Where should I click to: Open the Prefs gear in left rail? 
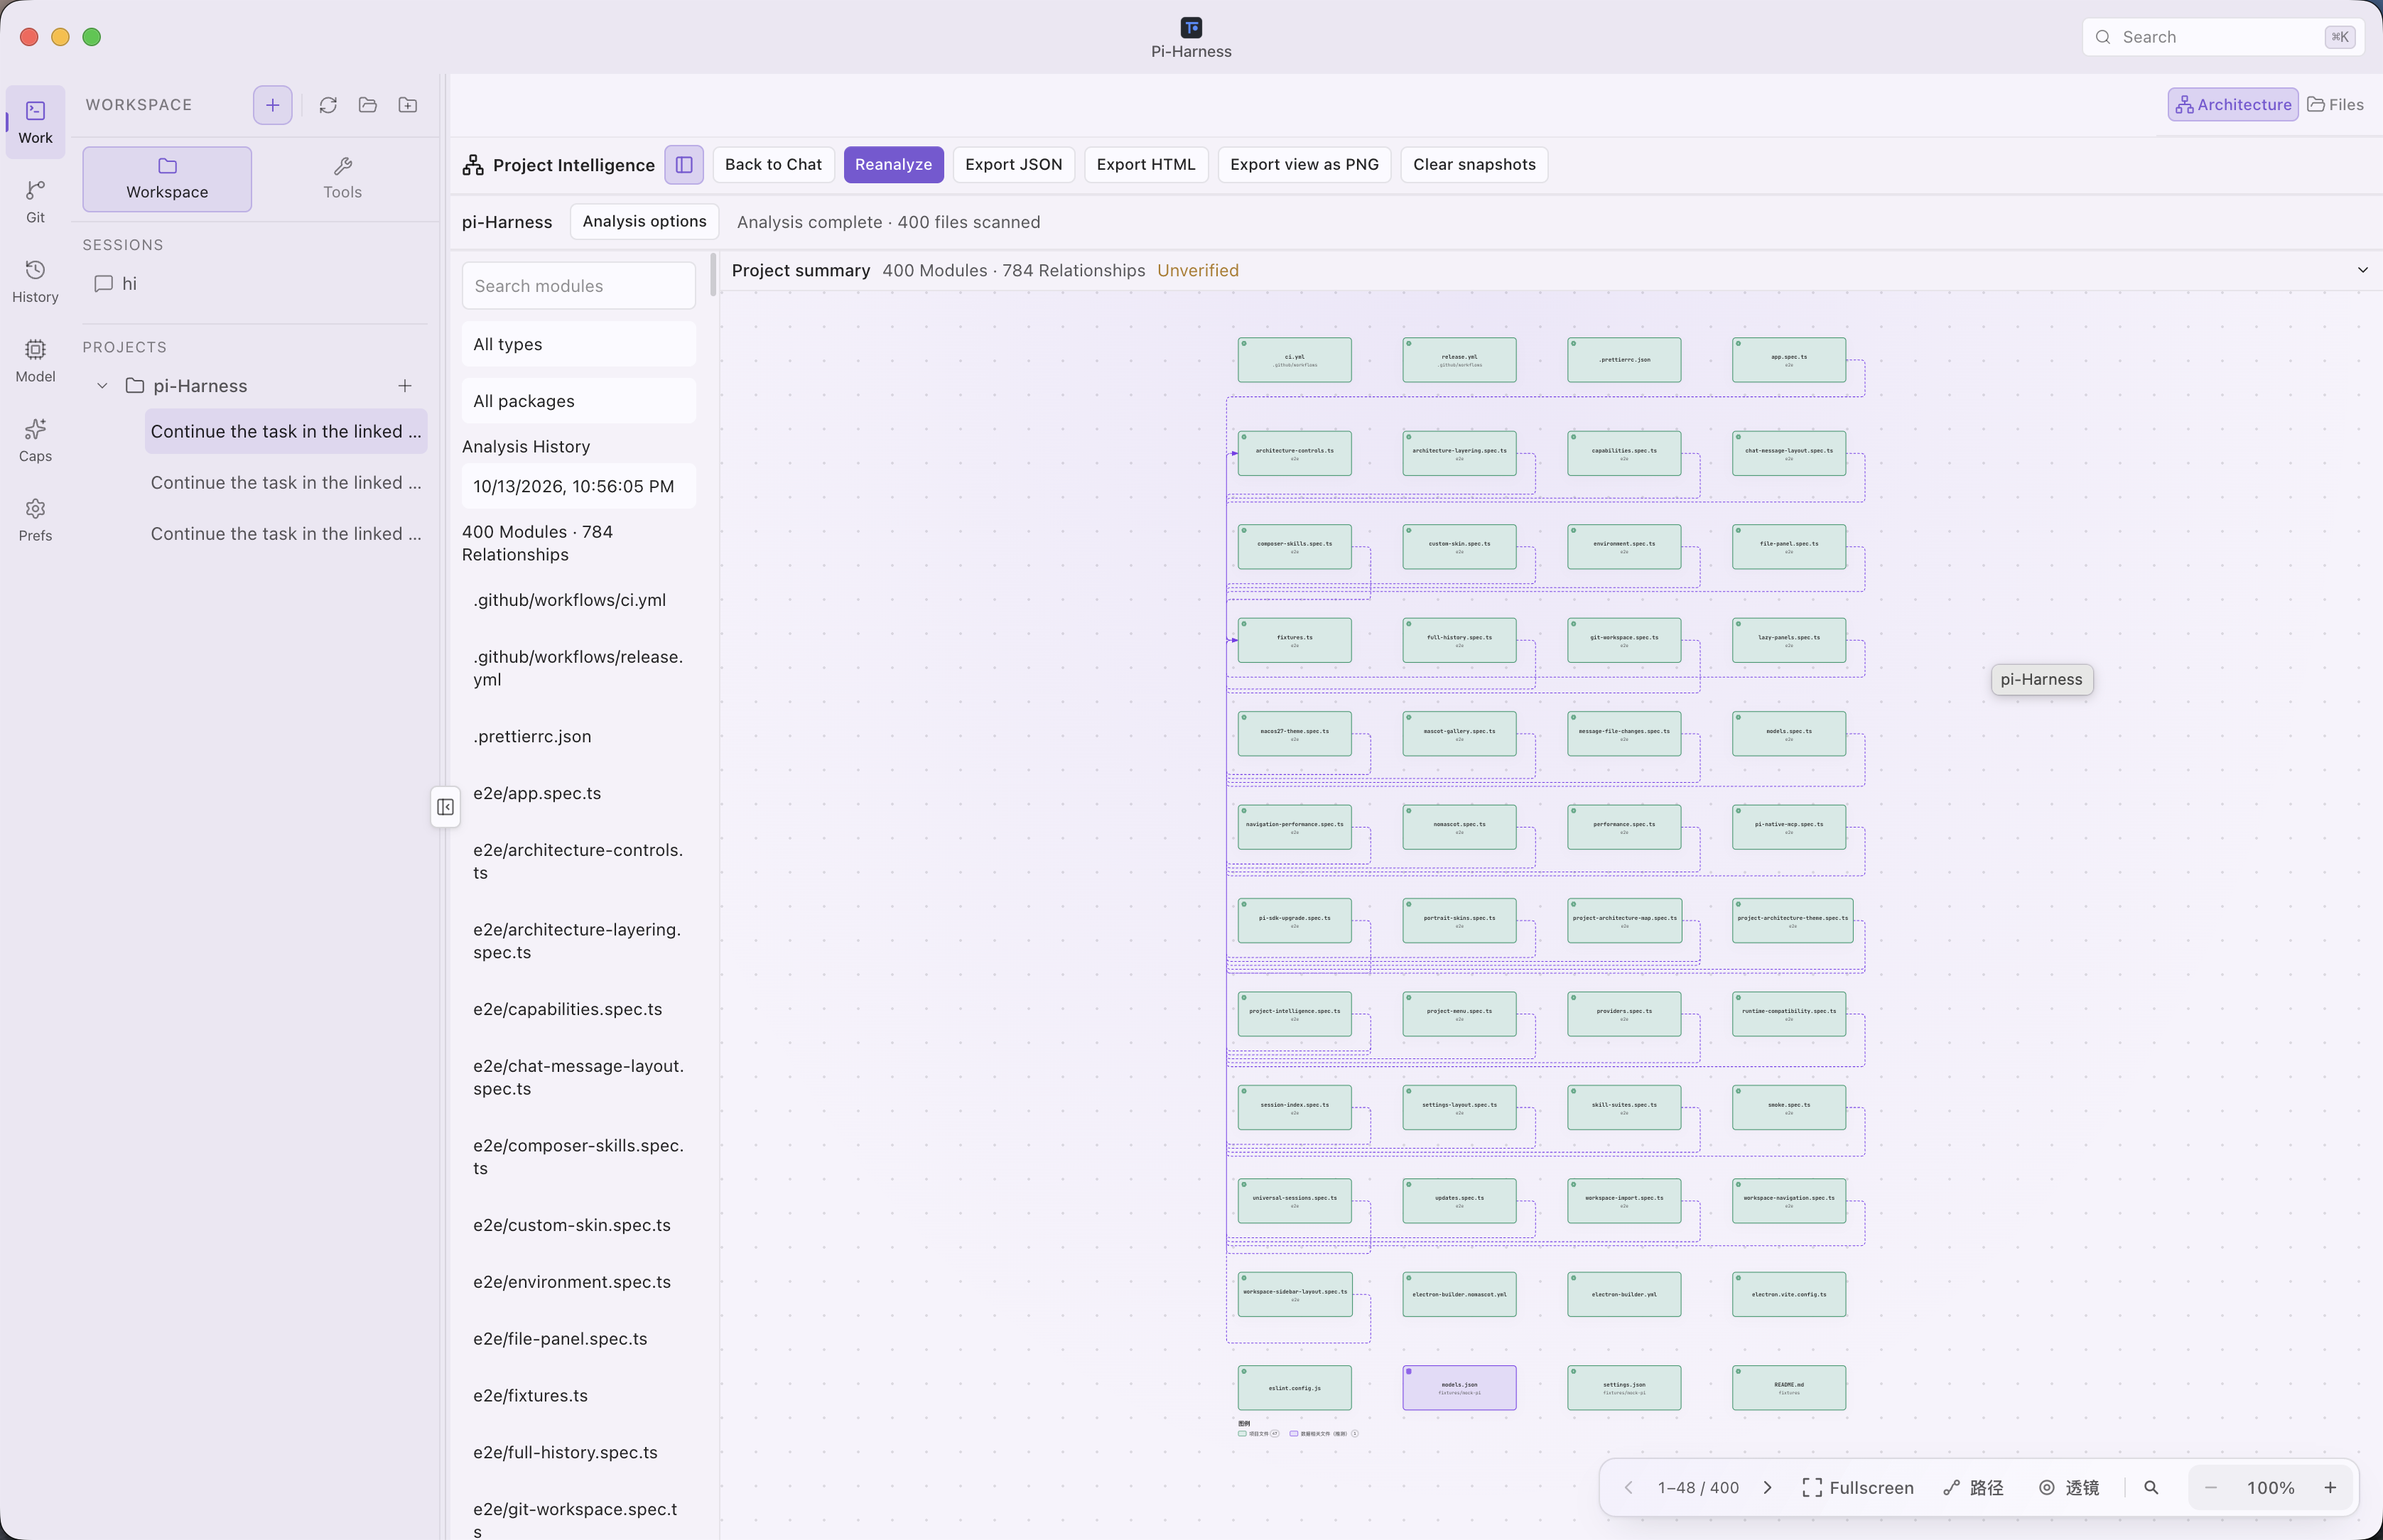point(35,520)
